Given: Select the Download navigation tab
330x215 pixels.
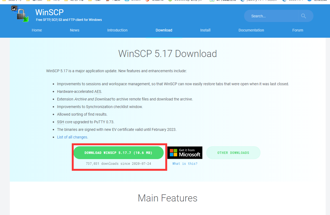Looking at the screenshot, I should tap(164, 30).
